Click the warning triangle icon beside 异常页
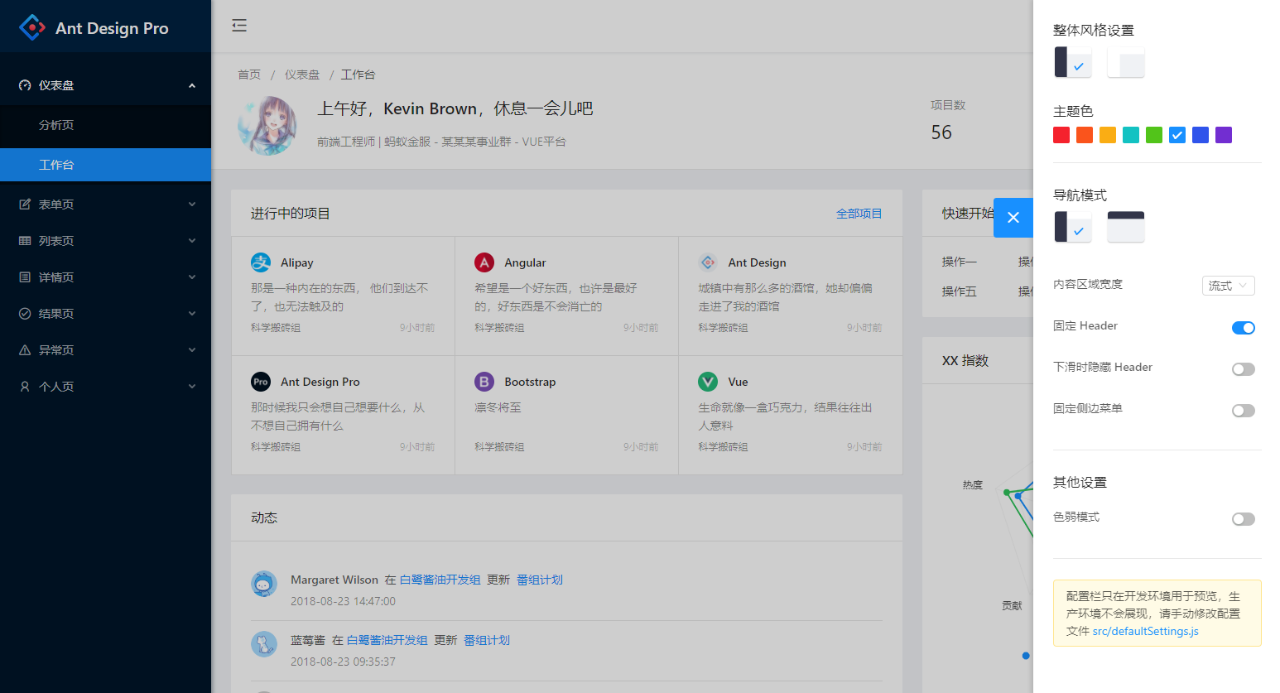Screen dimensions: 1280x693 pos(25,350)
